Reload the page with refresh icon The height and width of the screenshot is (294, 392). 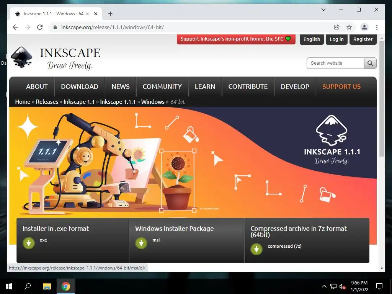click(40, 27)
